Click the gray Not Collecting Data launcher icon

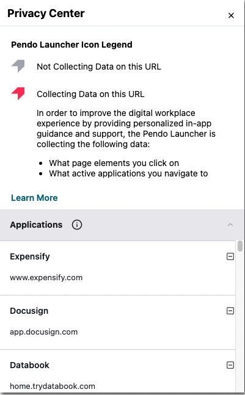(x=18, y=66)
